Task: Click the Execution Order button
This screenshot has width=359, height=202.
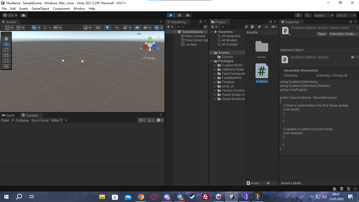Action: (x=343, y=34)
